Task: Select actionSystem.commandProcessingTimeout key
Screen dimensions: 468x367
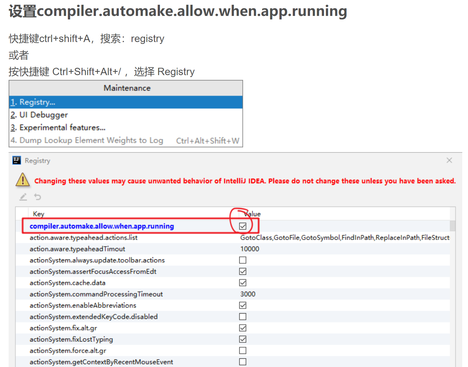Action: coord(96,294)
